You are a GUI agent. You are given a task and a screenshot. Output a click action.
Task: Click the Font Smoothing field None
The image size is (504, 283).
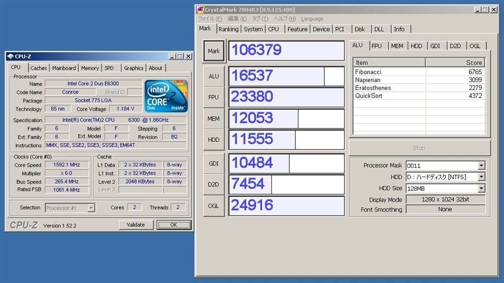click(445, 209)
